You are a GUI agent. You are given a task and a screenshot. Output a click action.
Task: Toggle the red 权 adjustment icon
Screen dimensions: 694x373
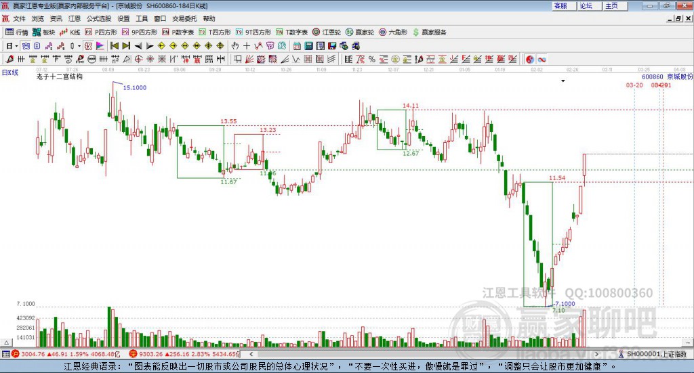(88, 46)
